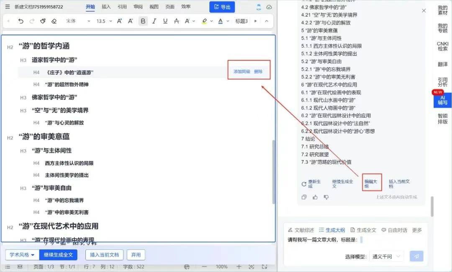
Task: Open the 宋体 font family dropdown
Action: click(x=78, y=21)
